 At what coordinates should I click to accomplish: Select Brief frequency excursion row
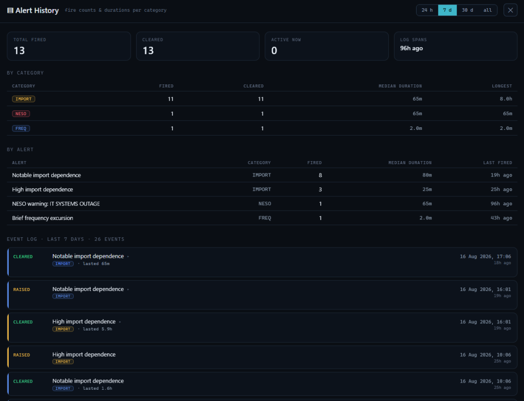262,218
